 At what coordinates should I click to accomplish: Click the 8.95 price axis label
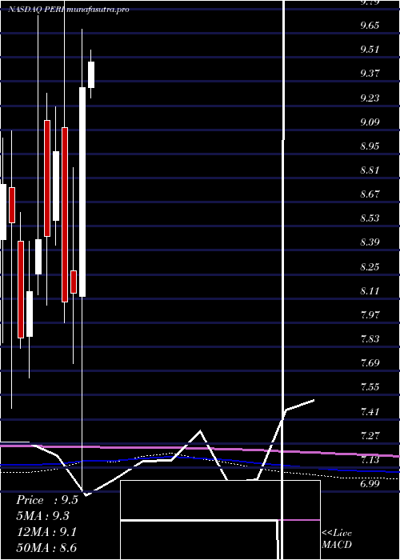370,146
